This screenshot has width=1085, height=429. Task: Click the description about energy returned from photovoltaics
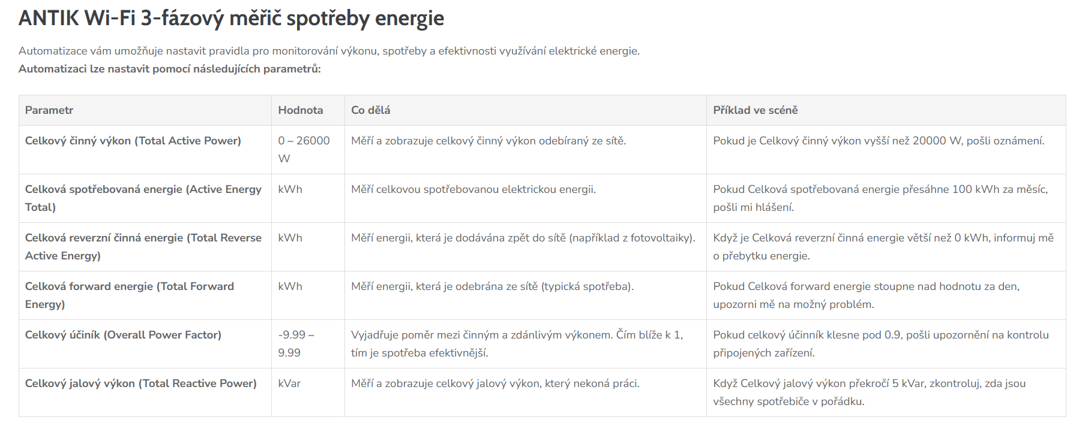523,238
